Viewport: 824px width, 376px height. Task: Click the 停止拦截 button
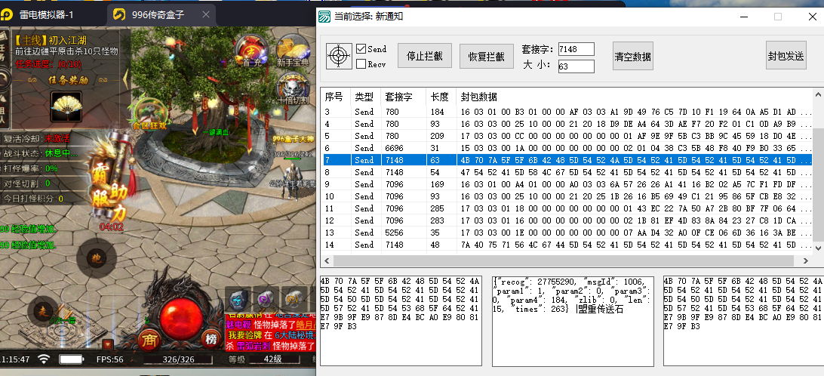coord(424,56)
